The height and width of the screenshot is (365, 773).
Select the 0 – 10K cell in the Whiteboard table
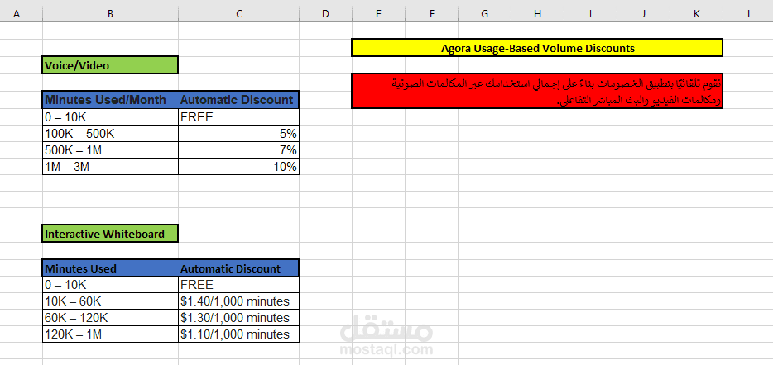(x=110, y=285)
